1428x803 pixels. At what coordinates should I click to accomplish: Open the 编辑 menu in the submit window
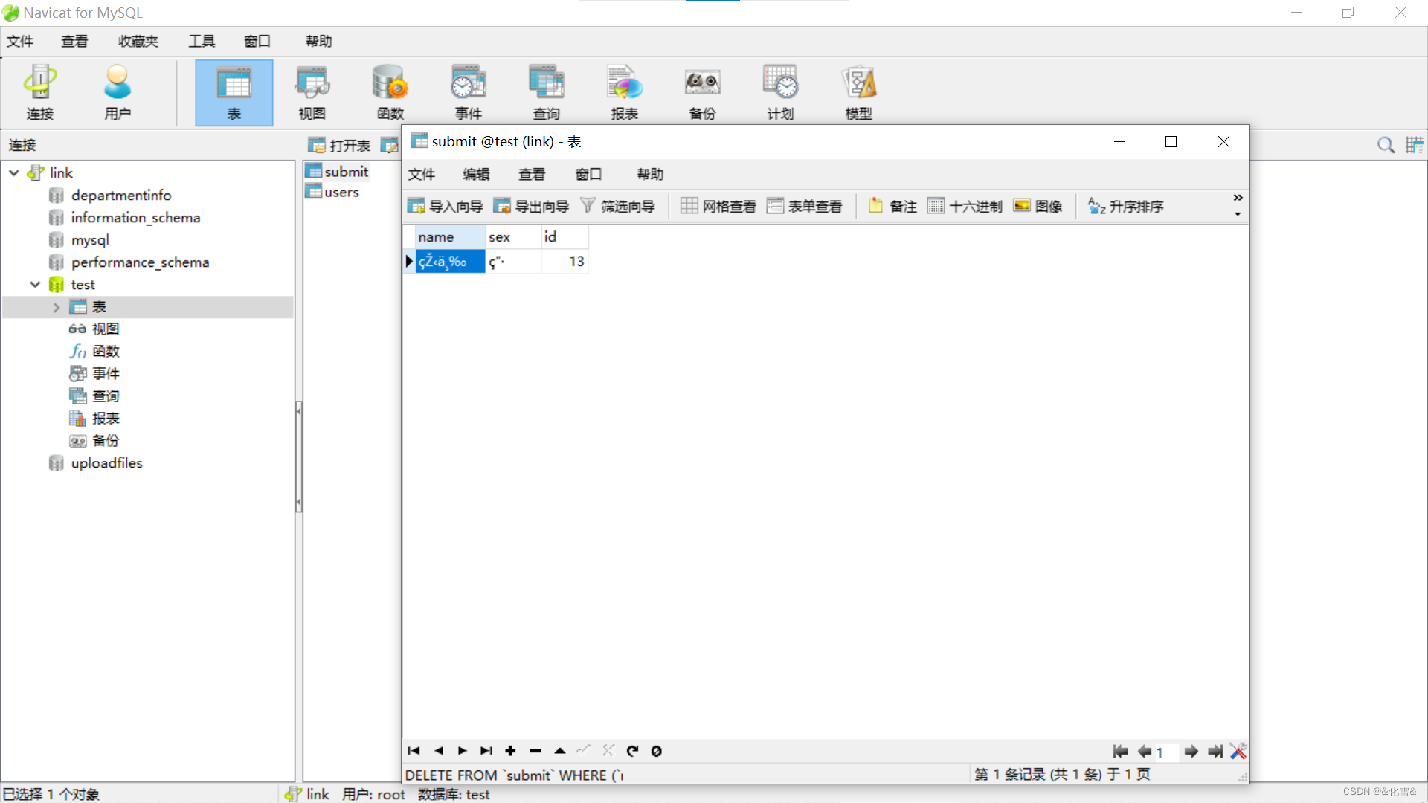click(x=476, y=174)
